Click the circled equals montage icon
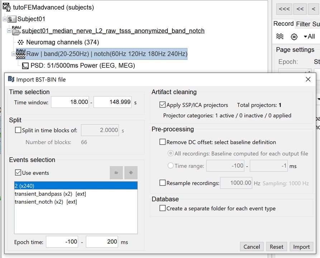The width and height of the screenshot is (320, 258). 294,36
